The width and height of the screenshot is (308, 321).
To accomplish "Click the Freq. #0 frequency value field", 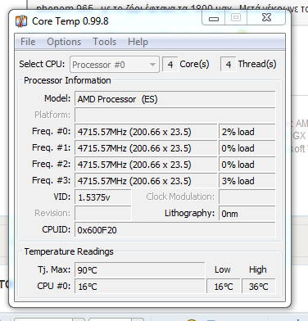I will (x=146, y=132).
